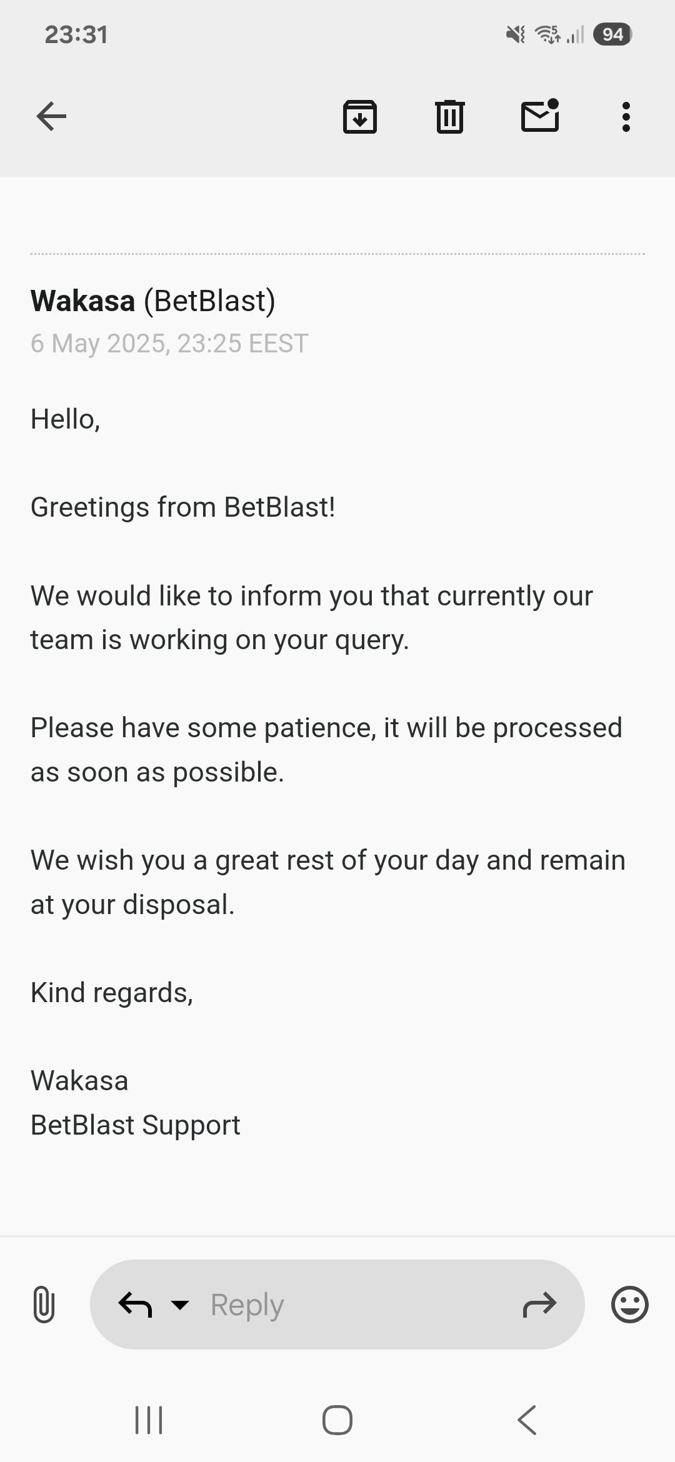675x1462 pixels.
Task: Tap the BetBlast Support signature line
Action: coord(136,1125)
